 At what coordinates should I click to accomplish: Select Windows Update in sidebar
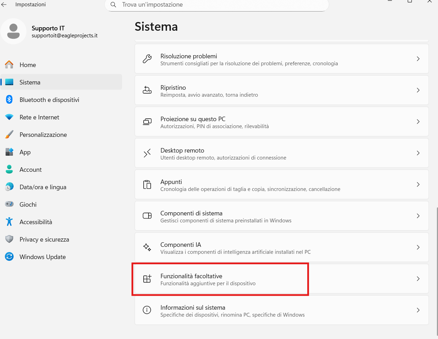point(43,257)
